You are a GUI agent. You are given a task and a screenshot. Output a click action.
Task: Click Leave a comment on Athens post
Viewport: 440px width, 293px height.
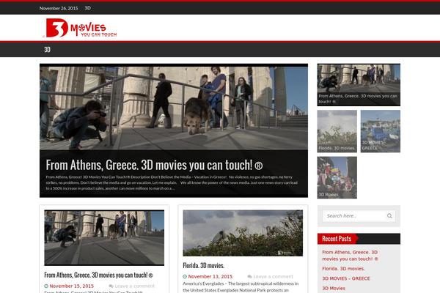(x=134, y=286)
